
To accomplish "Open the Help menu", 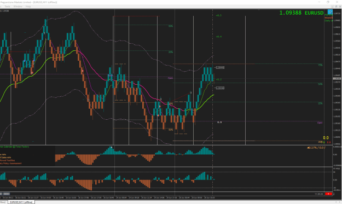I will click(28, 7).
